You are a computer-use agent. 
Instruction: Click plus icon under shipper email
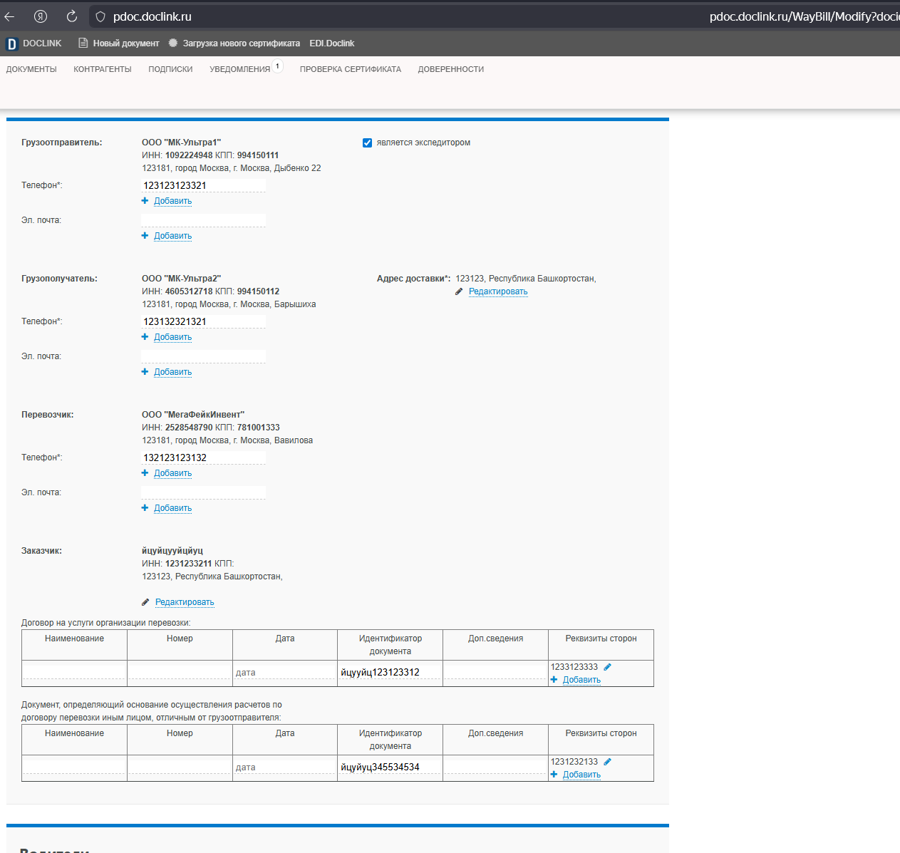145,236
